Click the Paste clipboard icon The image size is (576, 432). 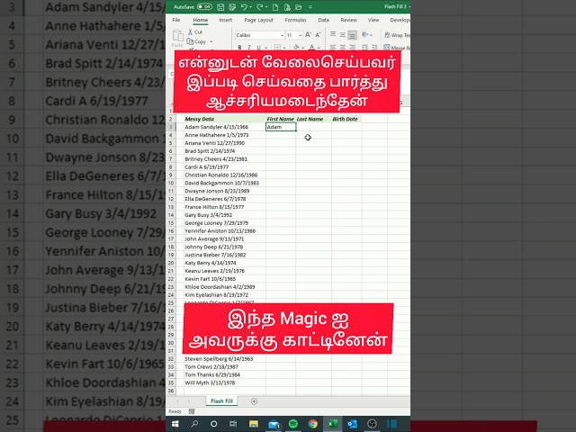click(x=178, y=36)
